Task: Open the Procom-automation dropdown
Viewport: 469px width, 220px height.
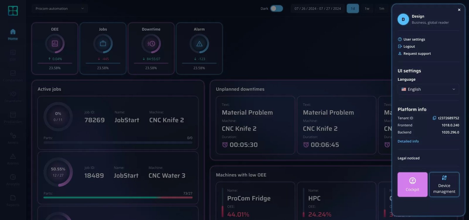Action: pyautogui.click(x=60, y=9)
